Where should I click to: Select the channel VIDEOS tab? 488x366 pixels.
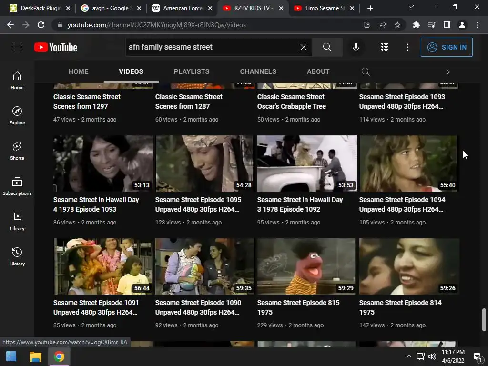[131, 71]
